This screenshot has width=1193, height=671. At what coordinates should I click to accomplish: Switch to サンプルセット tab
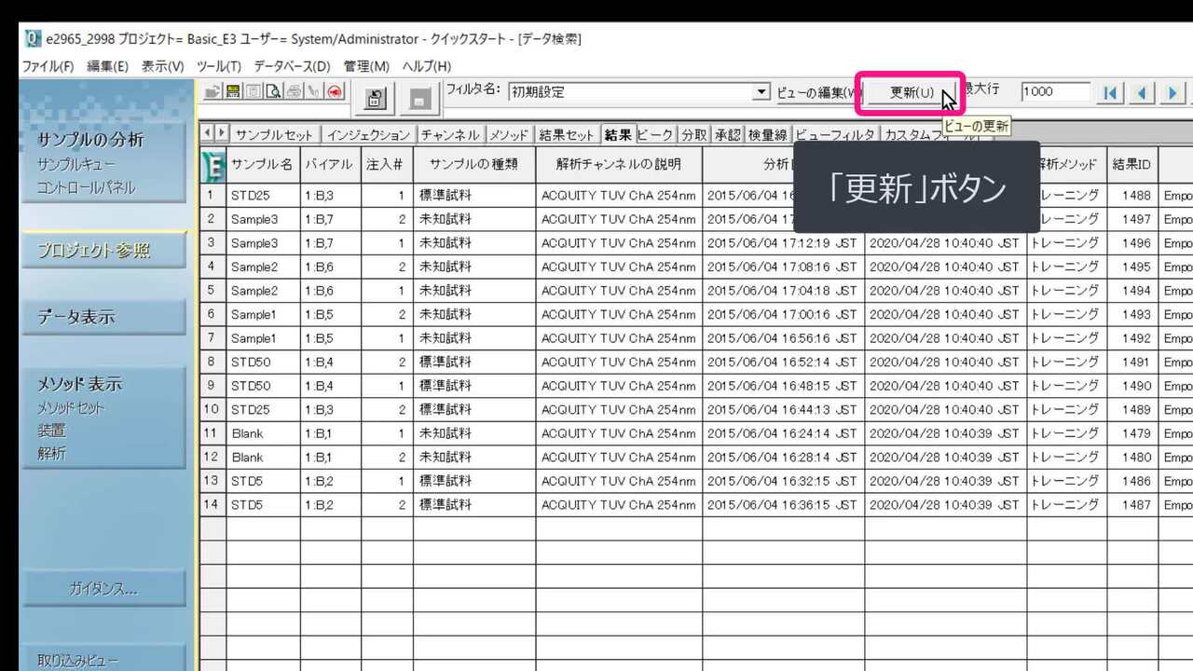pos(273,135)
